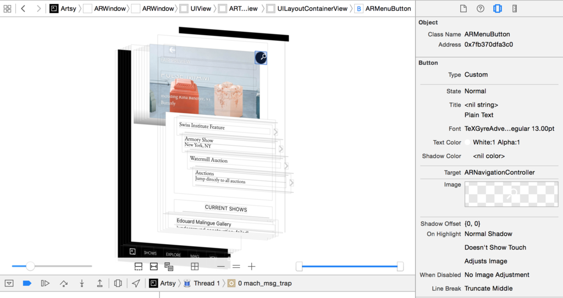The height and width of the screenshot is (298, 563).
Task: Zoom out the view hierarchy
Action: (221, 267)
